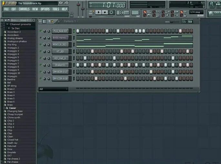Open the DM-CON A18 channel button
This screenshot has width=221, height=164.
[x=60, y=78]
